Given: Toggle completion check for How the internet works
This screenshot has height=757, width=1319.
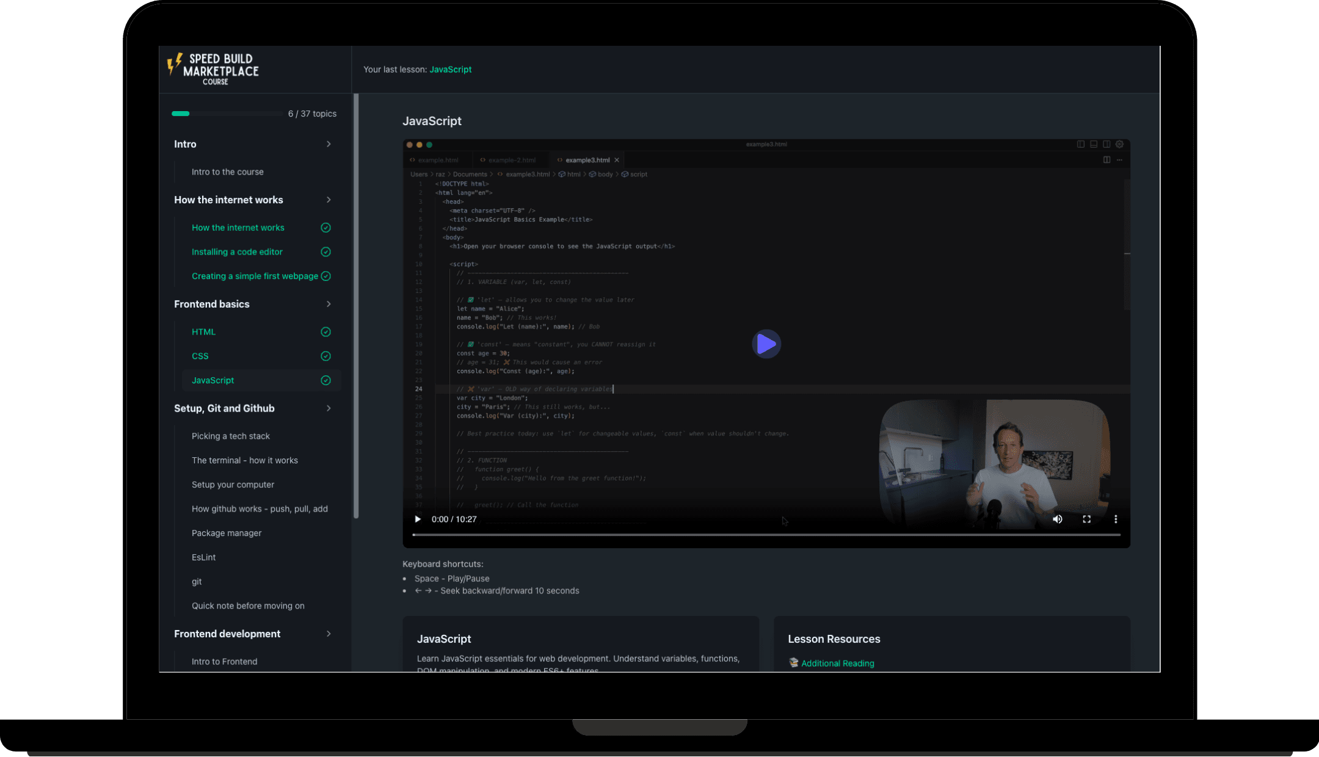Looking at the screenshot, I should (326, 228).
